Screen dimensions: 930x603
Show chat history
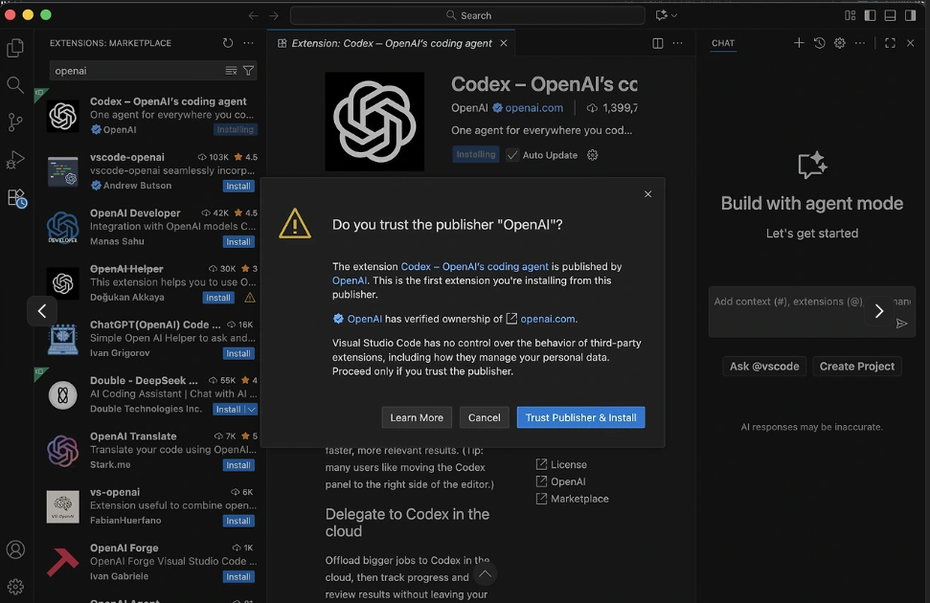coord(819,43)
